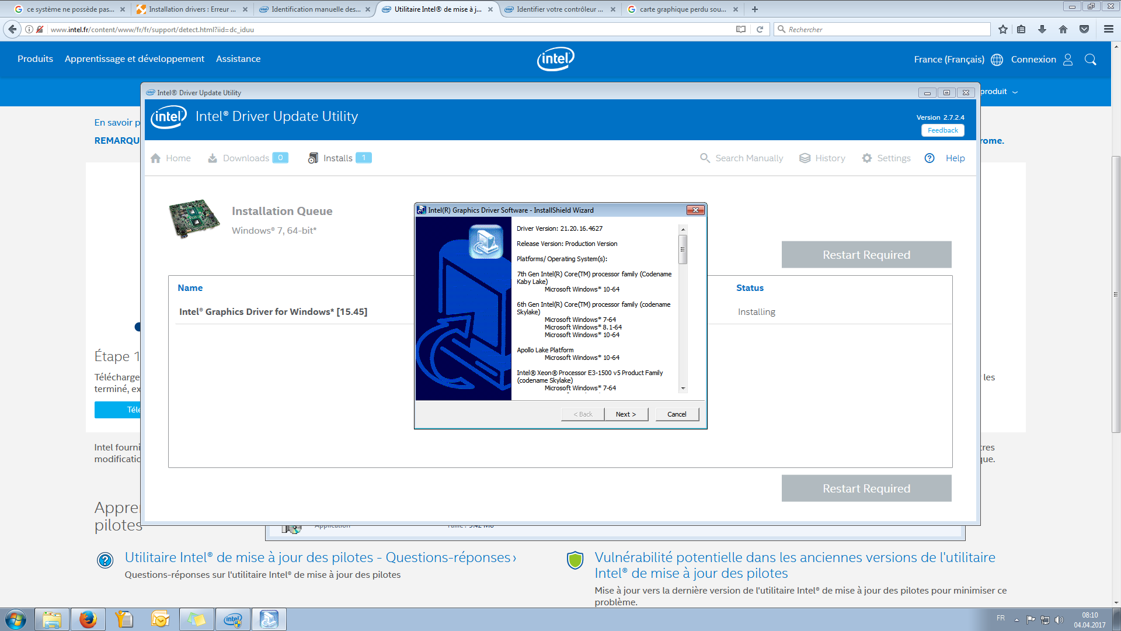Click Connexion sign-in link
1121x631 pixels.
[1033, 60]
